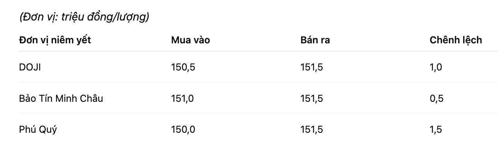498x161 pixels.
Task: Click Phú Quý's buy price 150,0
Action: click(183, 130)
